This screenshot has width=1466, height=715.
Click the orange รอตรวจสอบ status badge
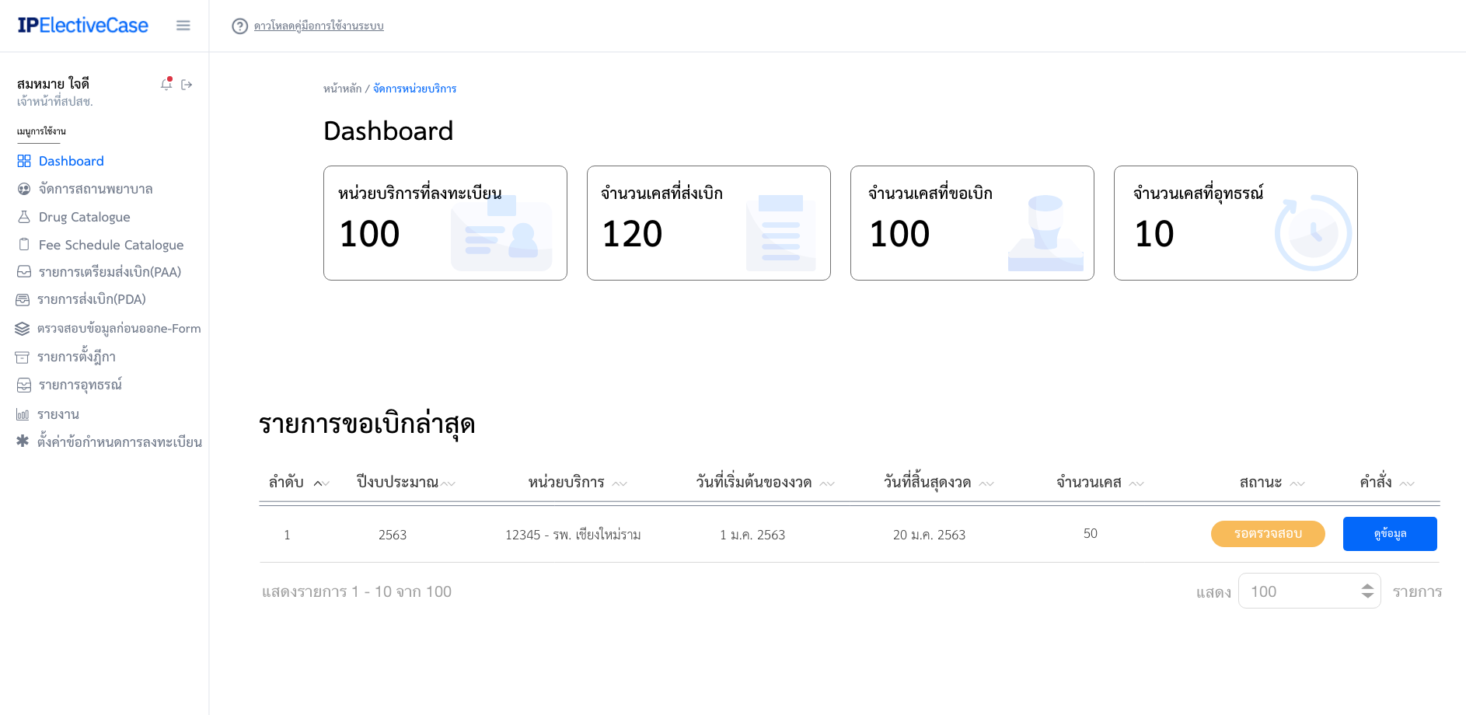coord(1267,534)
